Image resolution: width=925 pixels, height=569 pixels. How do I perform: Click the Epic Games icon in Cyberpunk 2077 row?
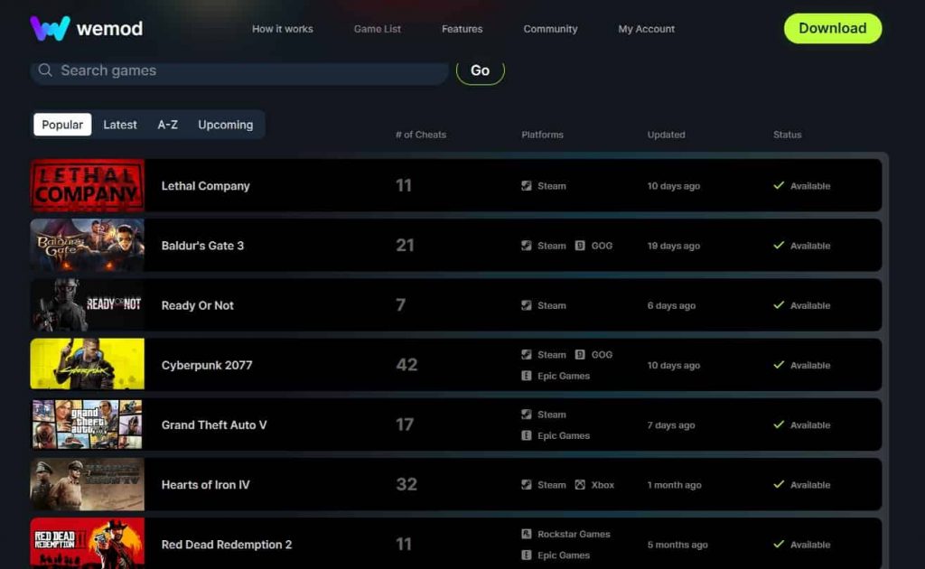click(527, 376)
